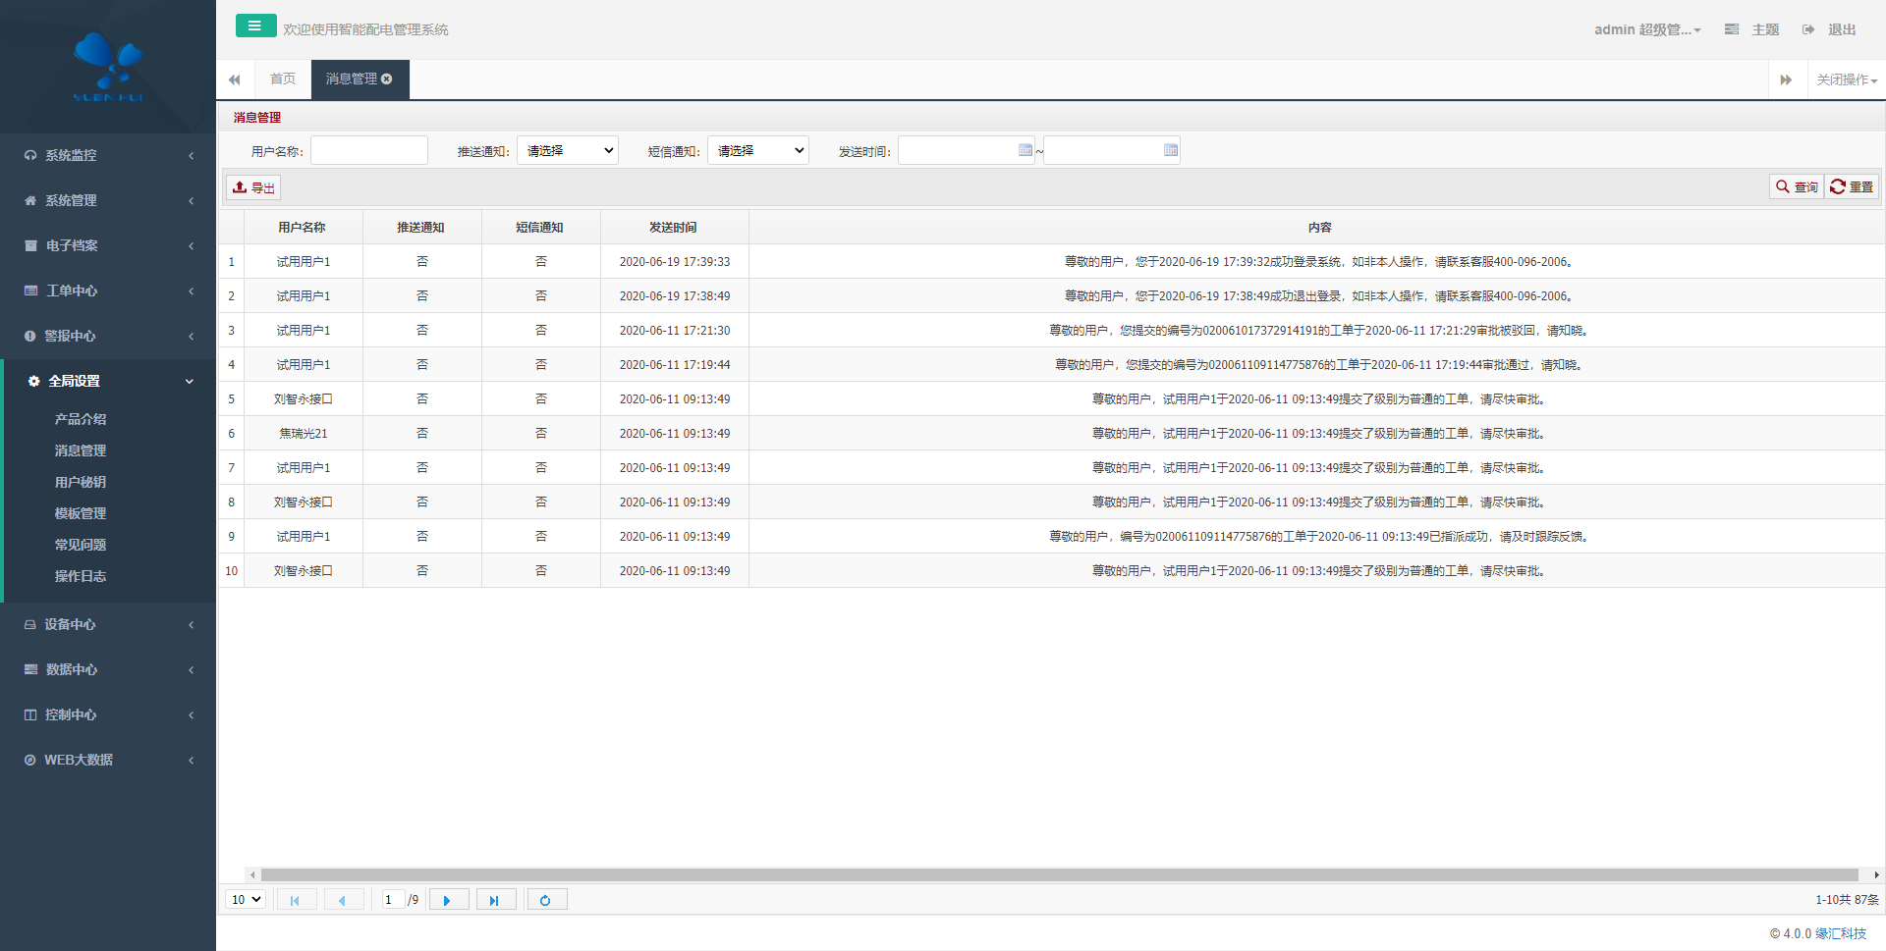
Task: Switch to the 首页 tab
Action: tap(283, 79)
